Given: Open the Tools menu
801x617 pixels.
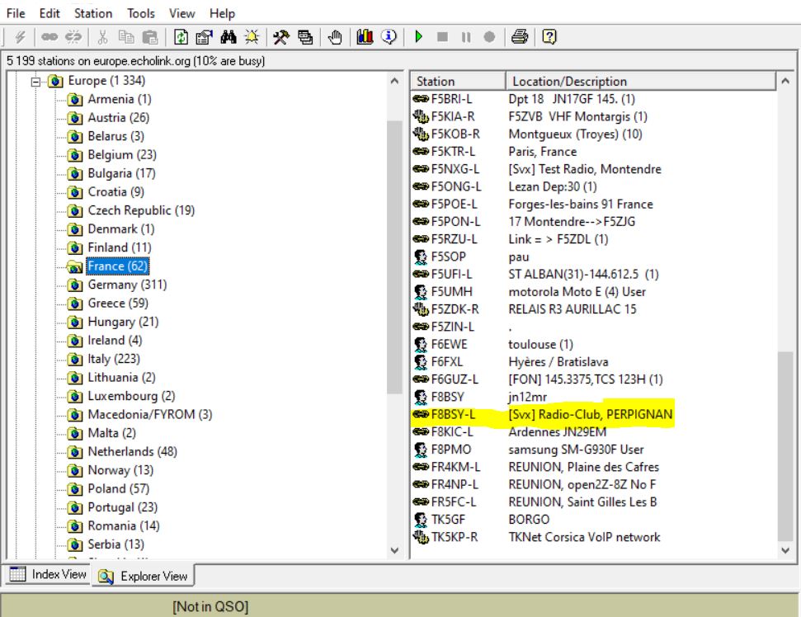Looking at the screenshot, I should pos(141,13).
